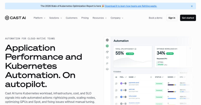
Task: Select the green highlighted sidebar icon
Action: pyautogui.click(x=107, y=46)
